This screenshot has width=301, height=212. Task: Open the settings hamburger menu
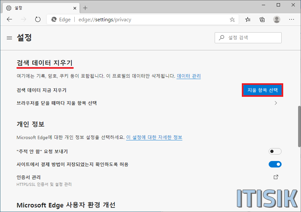pos(9,38)
